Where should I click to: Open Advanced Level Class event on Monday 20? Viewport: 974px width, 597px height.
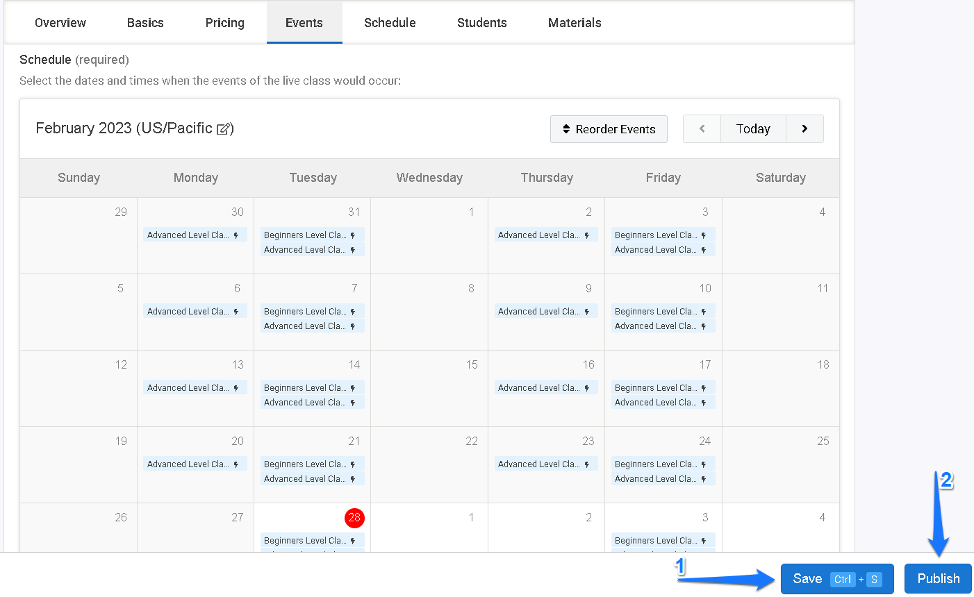tap(195, 464)
